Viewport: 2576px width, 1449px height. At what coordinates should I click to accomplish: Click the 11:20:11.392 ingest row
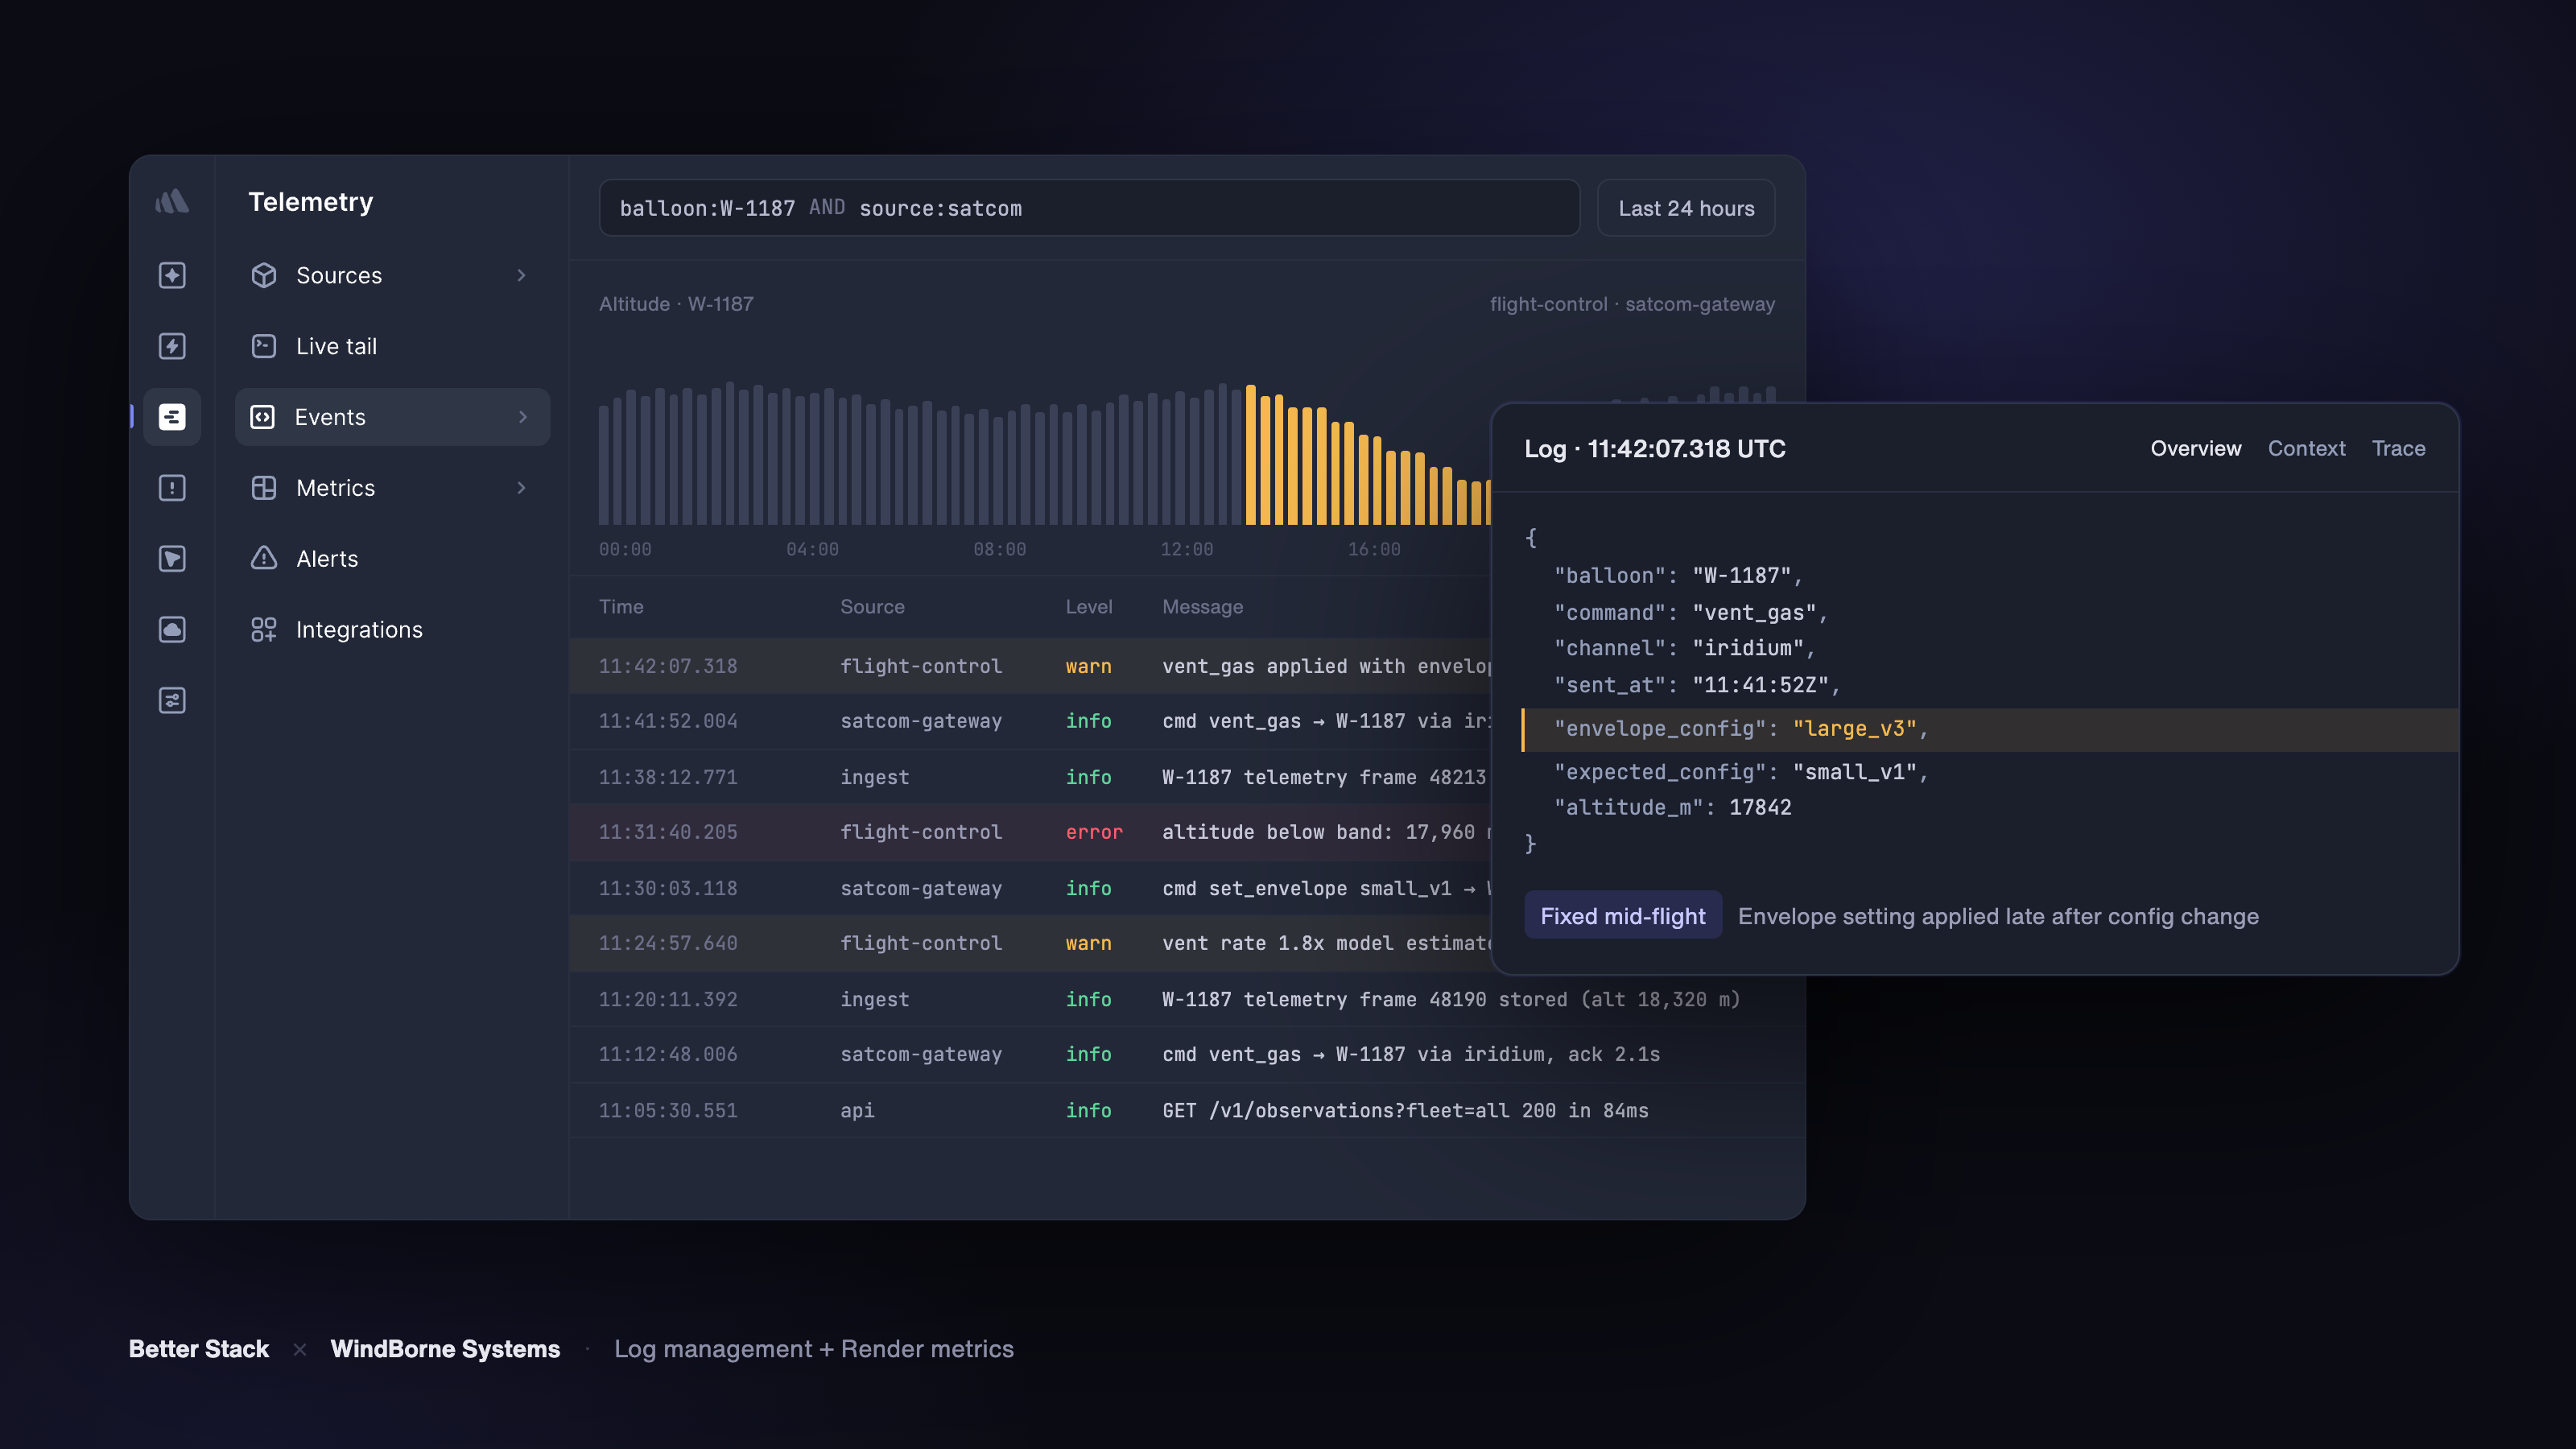click(x=1187, y=1000)
